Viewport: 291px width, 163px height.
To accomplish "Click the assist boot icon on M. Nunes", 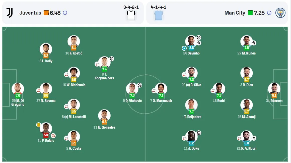I will (x=254, y=43).
